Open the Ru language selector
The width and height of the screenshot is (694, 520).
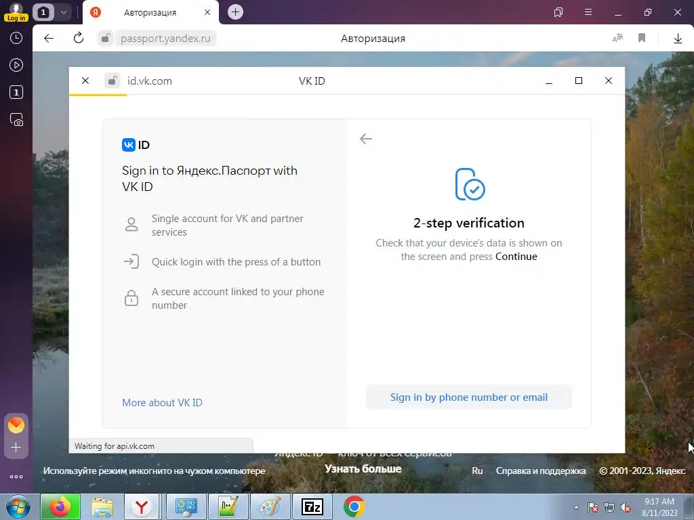pyautogui.click(x=477, y=471)
